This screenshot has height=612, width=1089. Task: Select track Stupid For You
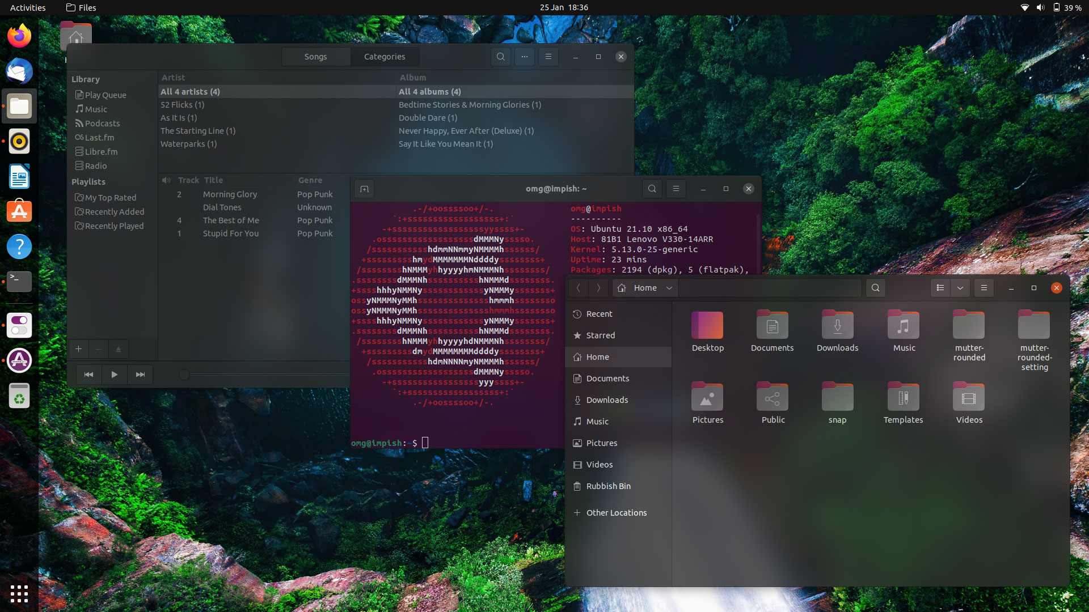coord(230,233)
